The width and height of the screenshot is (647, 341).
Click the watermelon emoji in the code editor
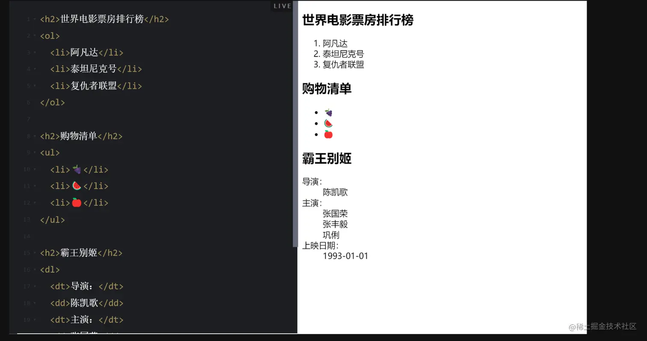pos(77,186)
